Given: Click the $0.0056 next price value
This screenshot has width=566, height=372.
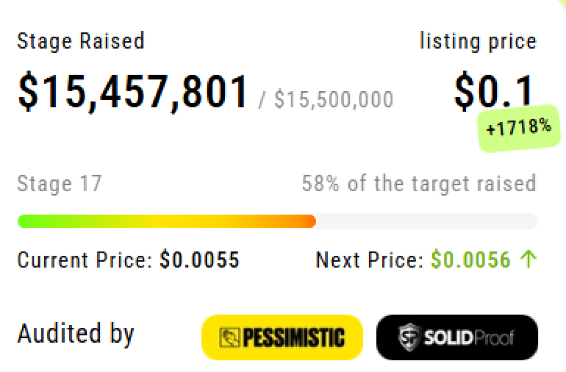Looking at the screenshot, I should [x=471, y=260].
